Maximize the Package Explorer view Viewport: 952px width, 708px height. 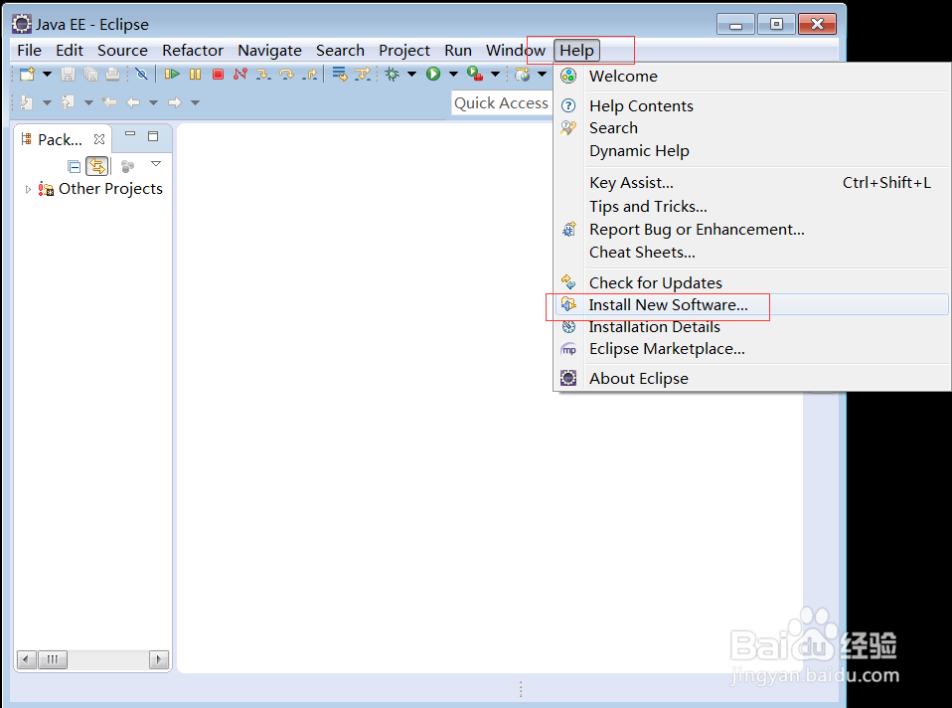click(x=153, y=136)
